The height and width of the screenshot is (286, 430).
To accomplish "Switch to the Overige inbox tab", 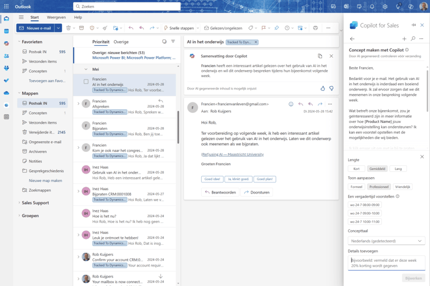I will (121, 42).
